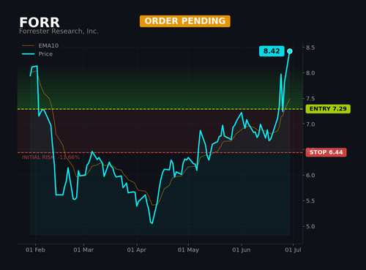
Task: Click the INITIAL RISK percentage text
Action: coord(51,157)
